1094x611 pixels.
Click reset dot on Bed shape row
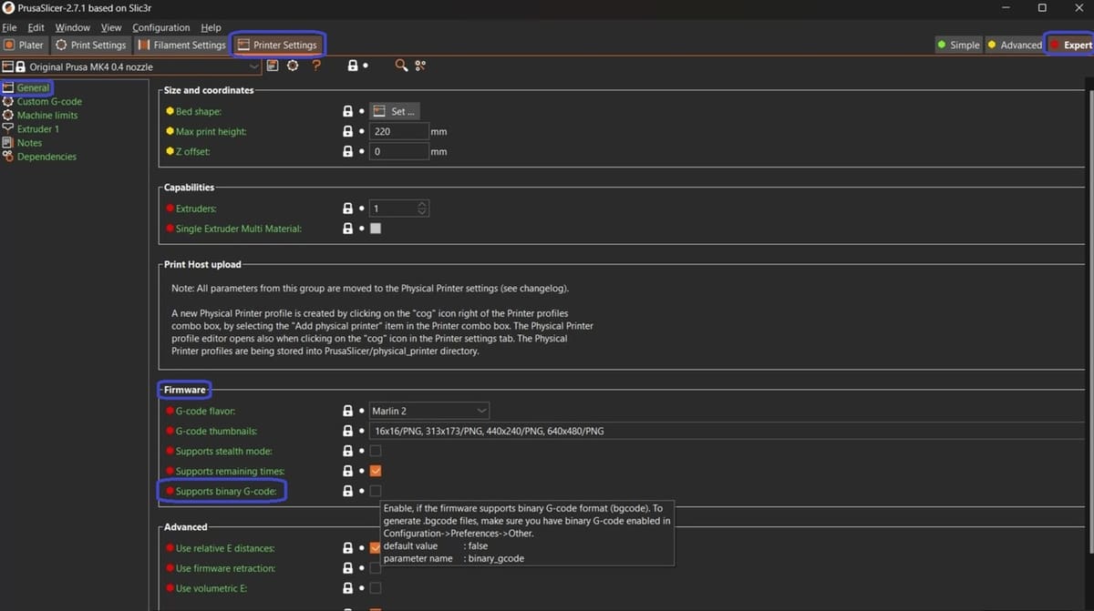(x=362, y=111)
